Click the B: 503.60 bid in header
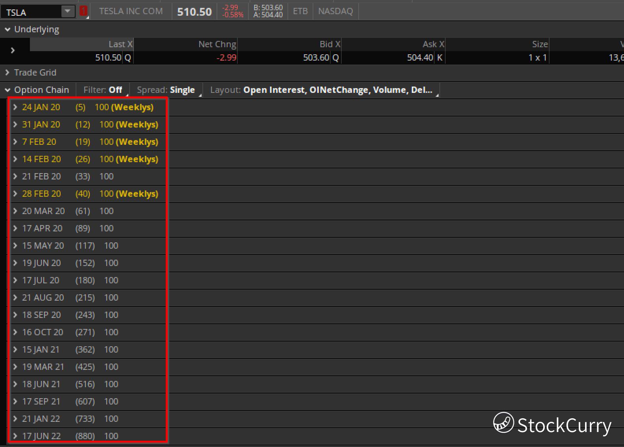Image resolution: width=624 pixels, height=447 pixels. (x=268, y=8)
